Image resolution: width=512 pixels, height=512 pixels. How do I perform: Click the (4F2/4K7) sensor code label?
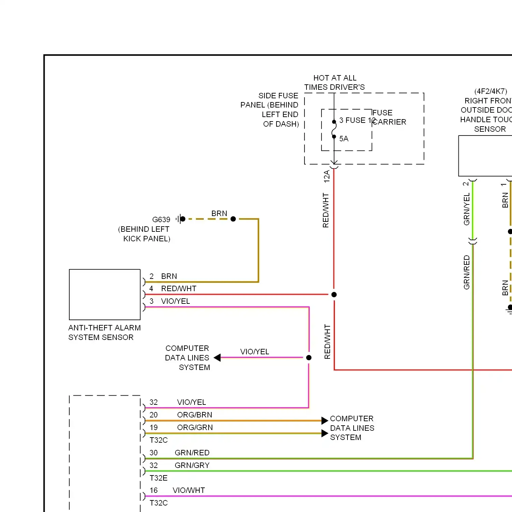tap(491, 91)
